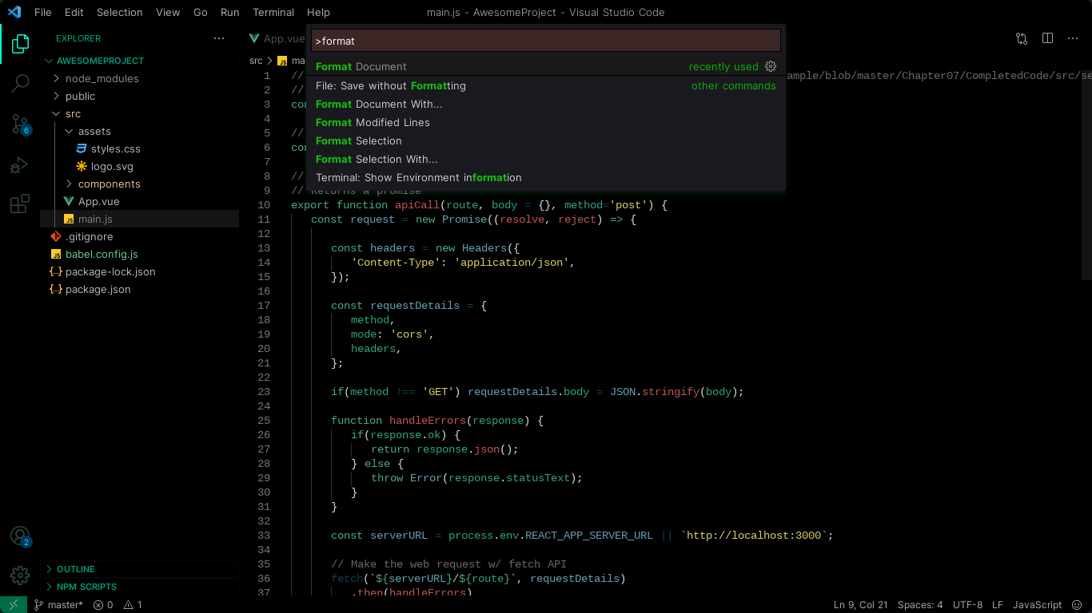Split the editor to the right

1047,38
